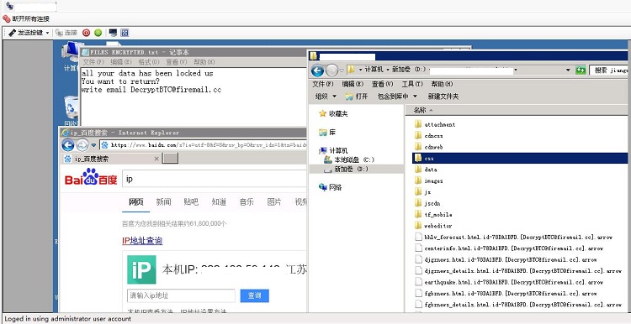This screenshot has height=324, width=631.
Task: Select the webeditor folder
Action: 433,226
